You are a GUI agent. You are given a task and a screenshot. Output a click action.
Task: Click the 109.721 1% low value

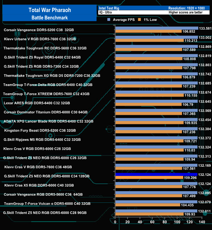(190, 141)
